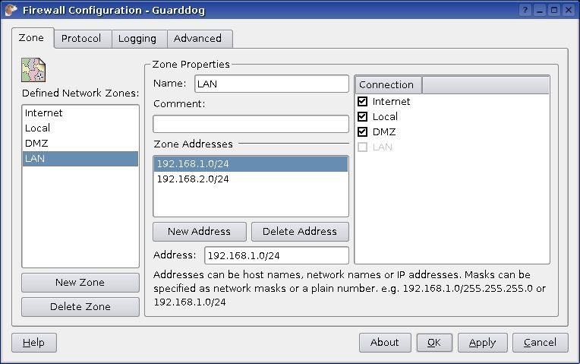Click the title bar help question mark

[525, 11]
